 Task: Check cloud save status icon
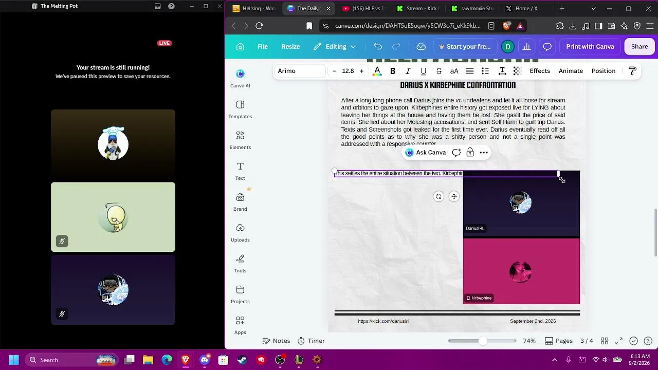tap(421, 47)
